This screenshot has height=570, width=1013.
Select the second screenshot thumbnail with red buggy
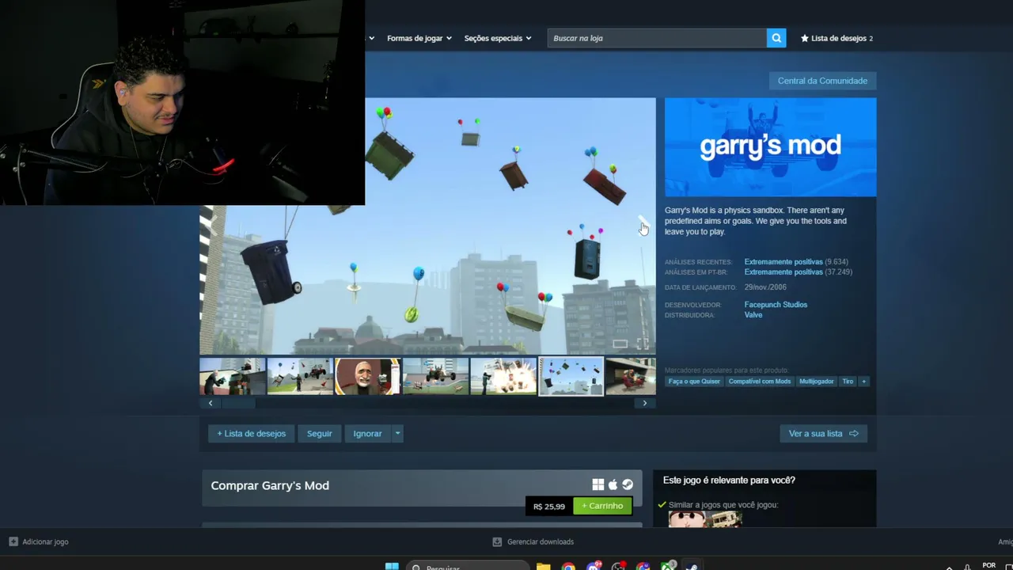click(x=300, y=376)
